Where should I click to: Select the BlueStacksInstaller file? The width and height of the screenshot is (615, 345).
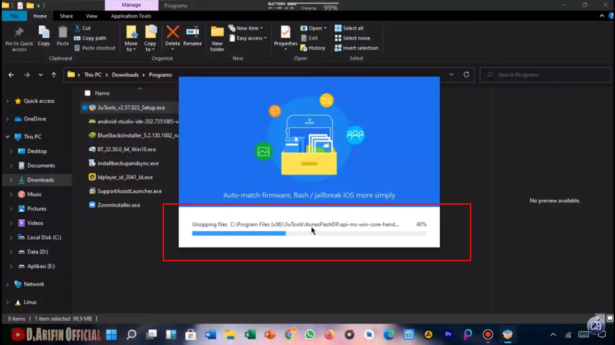coord(133,135)
